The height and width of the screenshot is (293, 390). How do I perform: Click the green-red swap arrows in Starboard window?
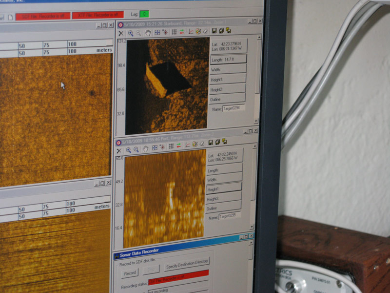click(x=182, y=32)
